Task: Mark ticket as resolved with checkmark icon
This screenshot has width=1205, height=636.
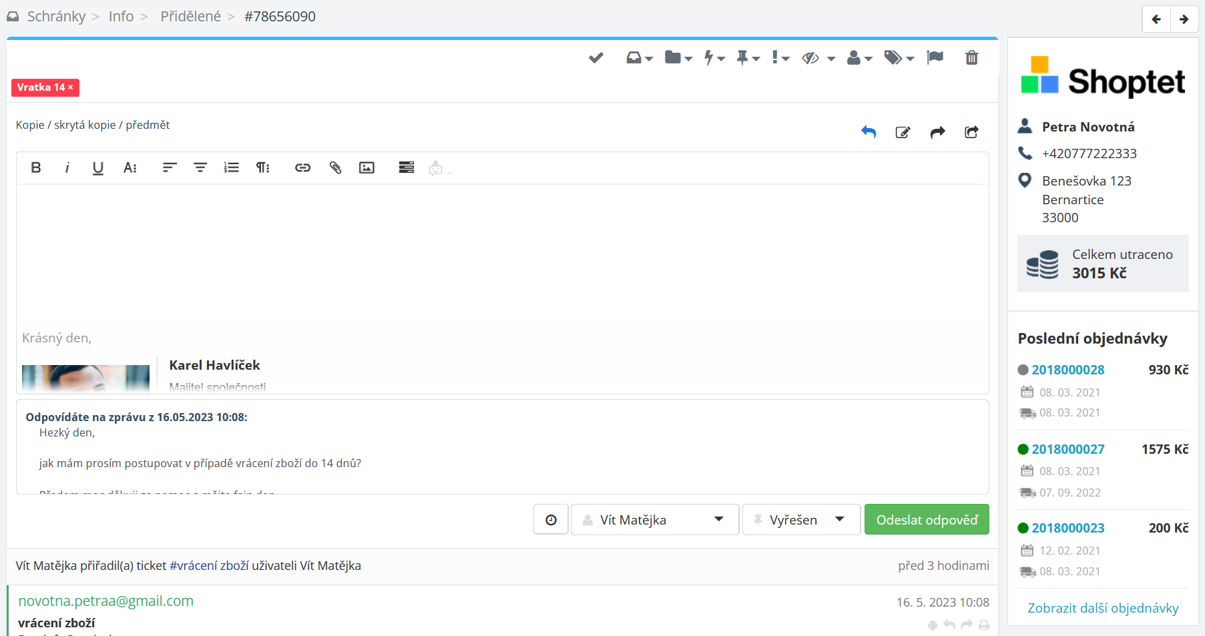Action: 596,58
